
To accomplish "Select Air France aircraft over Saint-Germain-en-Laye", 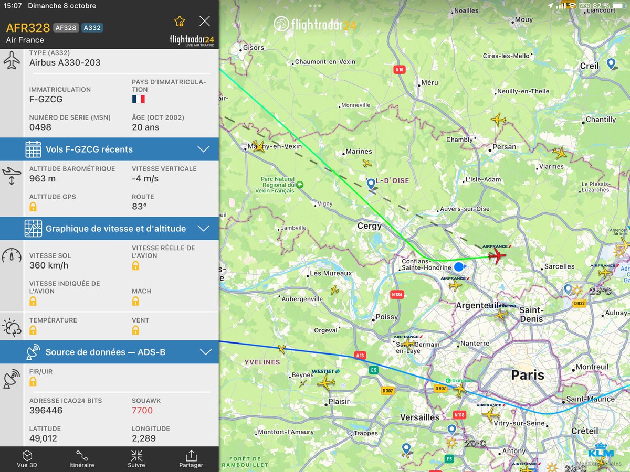I will (x=408, y=344).
